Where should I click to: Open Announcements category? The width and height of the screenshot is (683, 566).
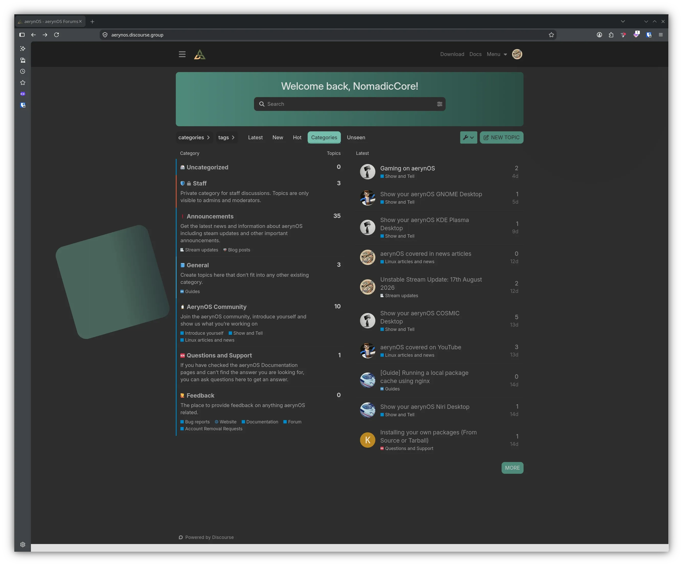point(210,216)
